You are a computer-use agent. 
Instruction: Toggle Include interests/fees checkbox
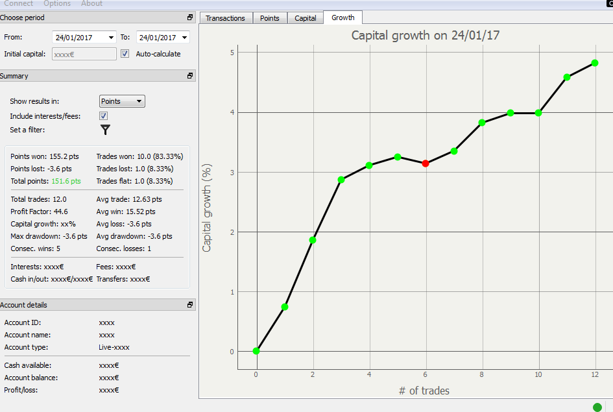104,115
